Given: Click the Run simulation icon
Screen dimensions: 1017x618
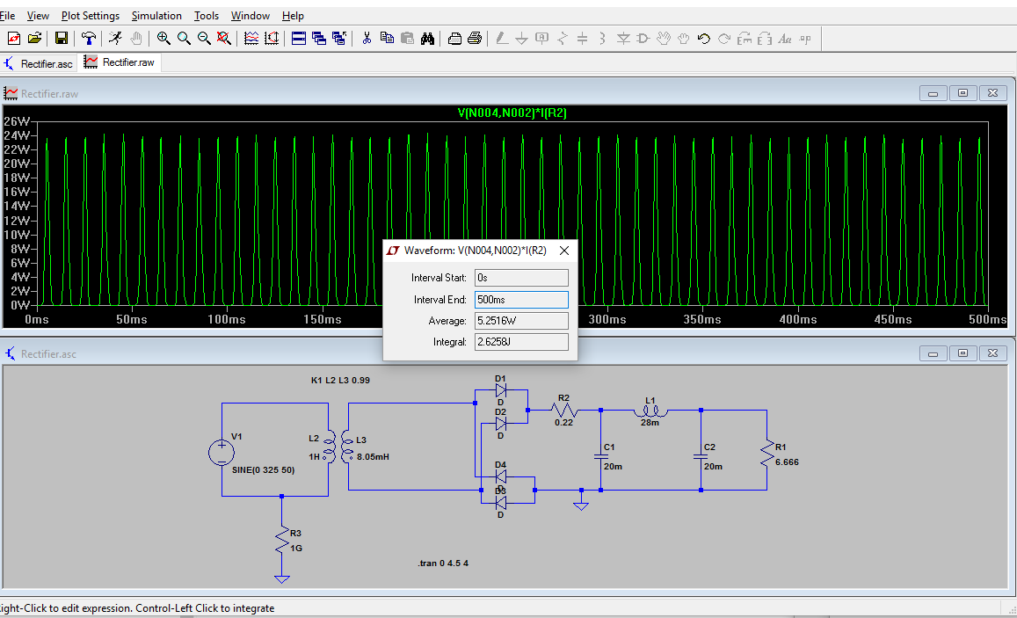Looking at the screenshot, I should [115, 38].
